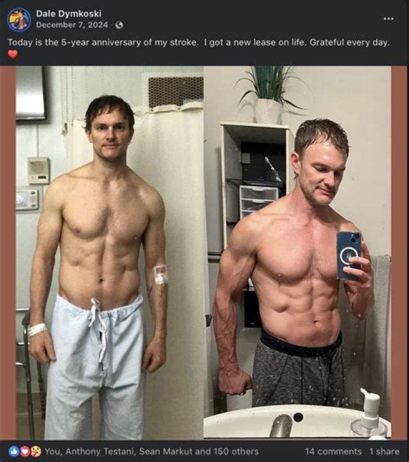This screenshot has width=409, height=462.
Task: Open the Dale Dymkoski name link
Action: coord(69,14)
